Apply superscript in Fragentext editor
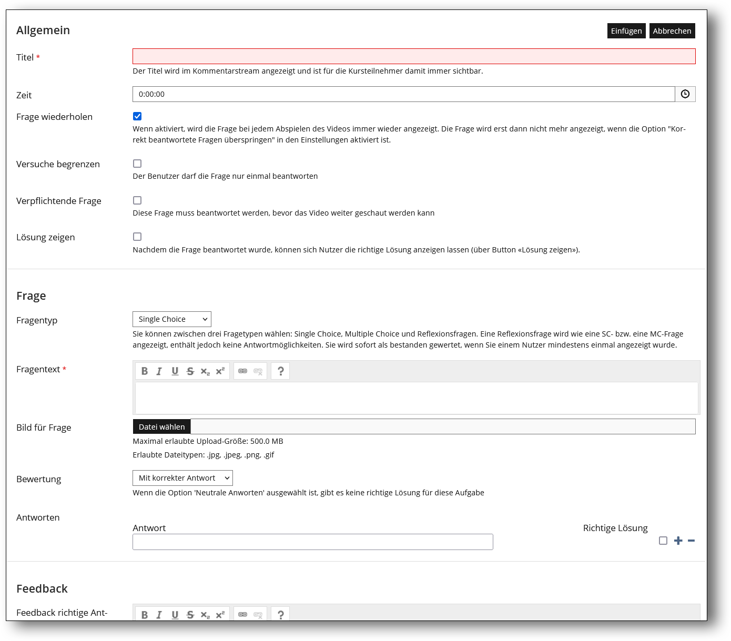731x641 pixels. click(220, 371)
